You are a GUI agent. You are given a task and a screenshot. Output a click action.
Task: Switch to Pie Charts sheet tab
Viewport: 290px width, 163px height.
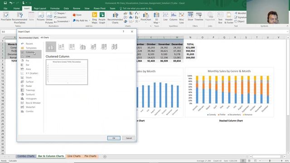click(90, 156)
